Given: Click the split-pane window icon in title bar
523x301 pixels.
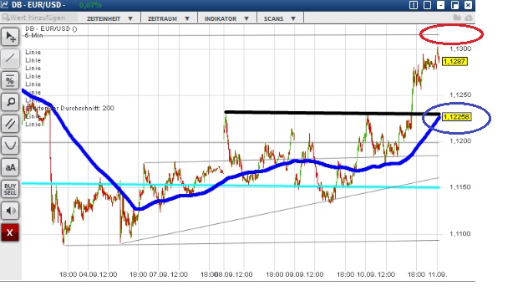Looking at the screenshot, I should pyautogui.click(x=414, y=5).
